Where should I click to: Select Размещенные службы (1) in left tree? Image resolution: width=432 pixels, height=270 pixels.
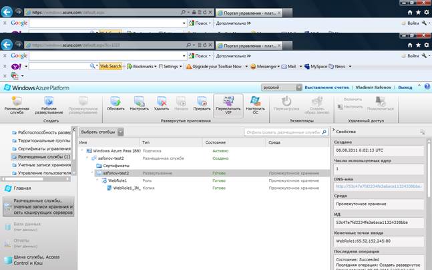pos(41,156)
